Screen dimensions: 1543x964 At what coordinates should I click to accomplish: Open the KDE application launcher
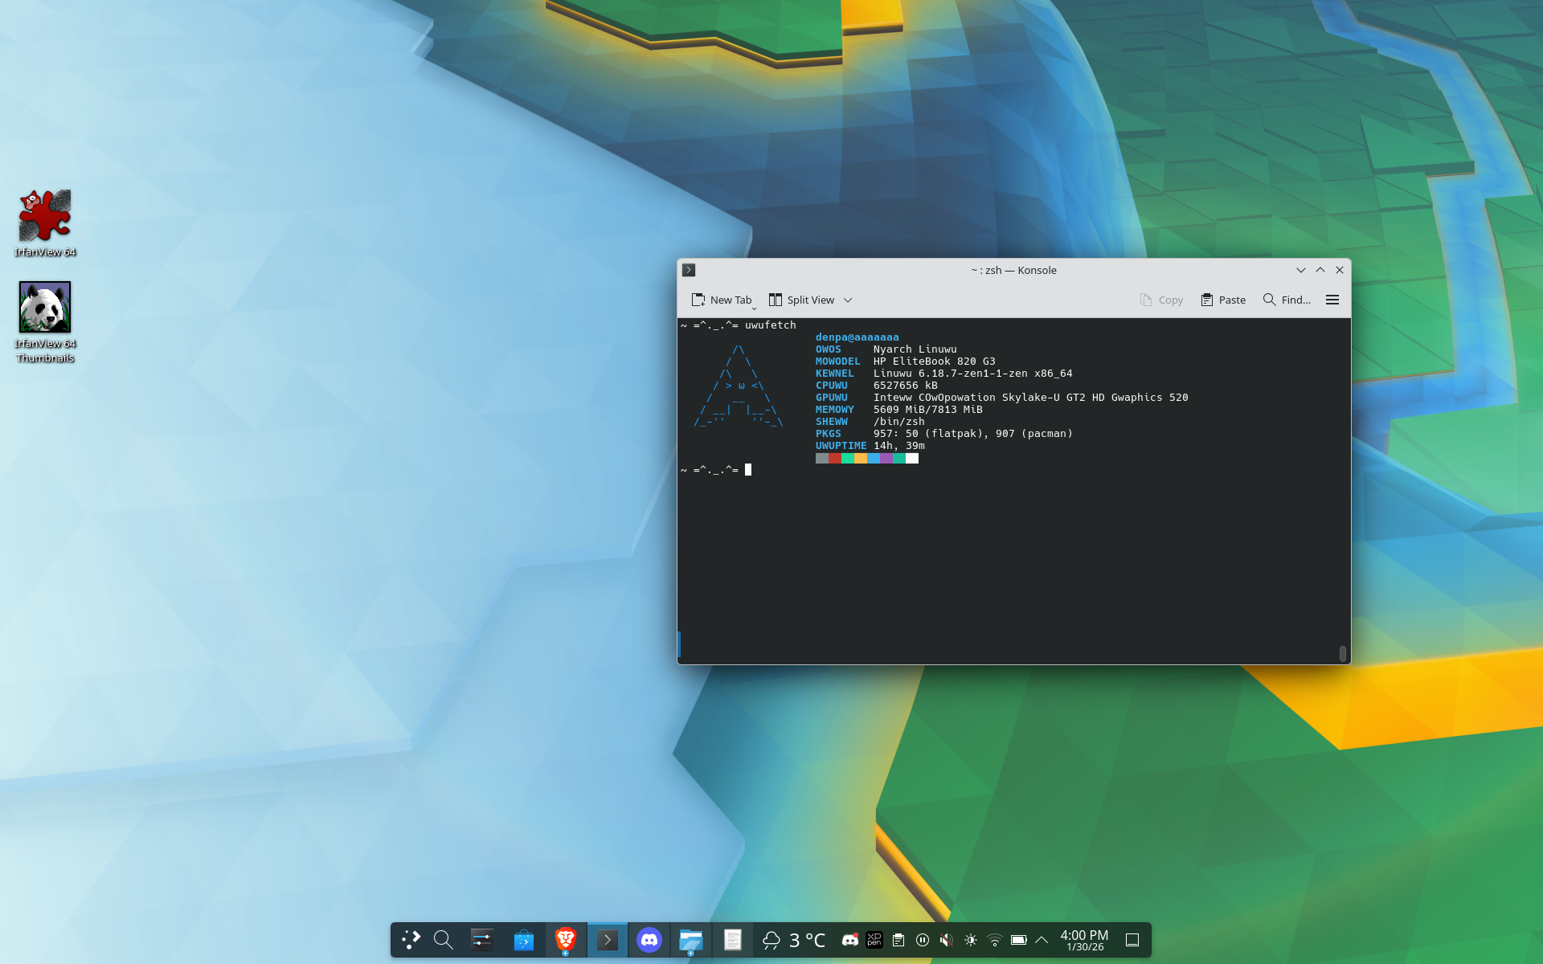(411, 940)
